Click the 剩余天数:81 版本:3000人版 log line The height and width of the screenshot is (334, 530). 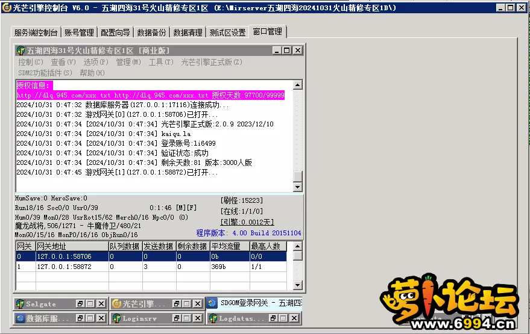(134, 162)
